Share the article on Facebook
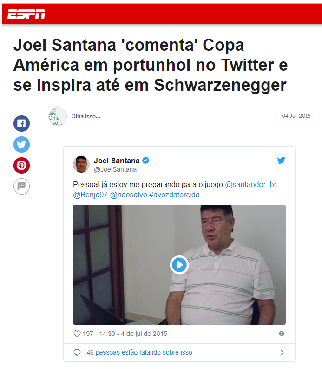The width and height of the screenshot is (322, 369). tap(22, 124)
